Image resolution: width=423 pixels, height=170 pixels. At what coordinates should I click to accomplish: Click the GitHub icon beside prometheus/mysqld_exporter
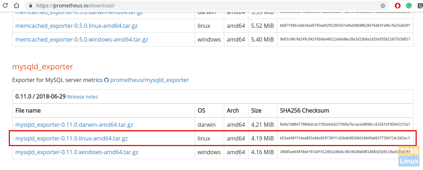(106, 80)
